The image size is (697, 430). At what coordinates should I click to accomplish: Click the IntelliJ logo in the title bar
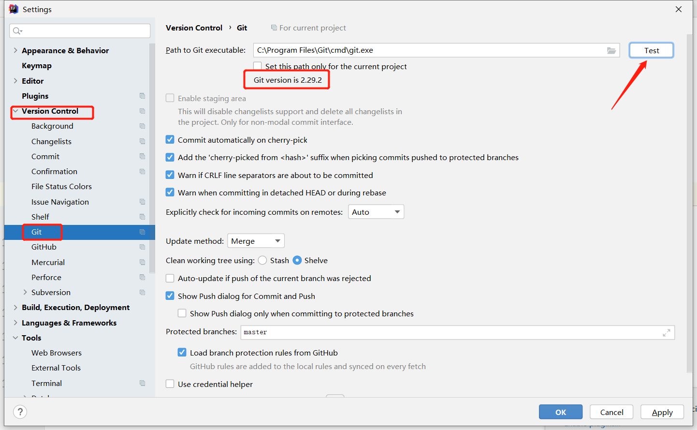click(x=14, y=9)
